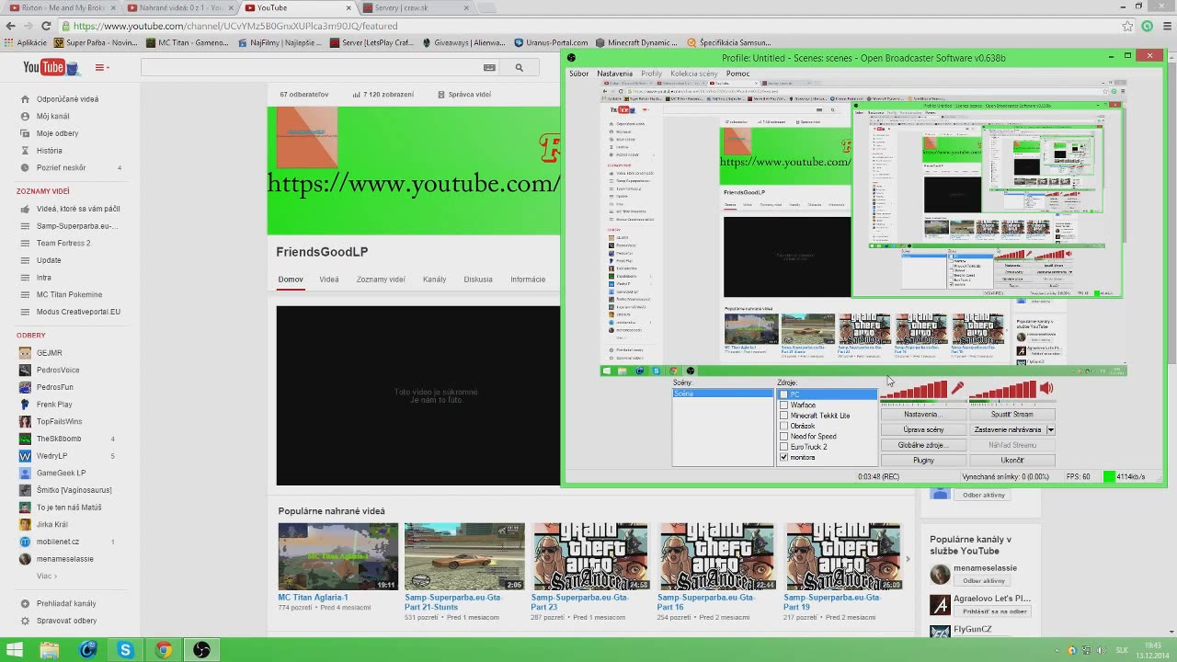Enable Need for Speed source checkbox
The height and width of the screenshot is (662, 1177).
tap(783, 437)
